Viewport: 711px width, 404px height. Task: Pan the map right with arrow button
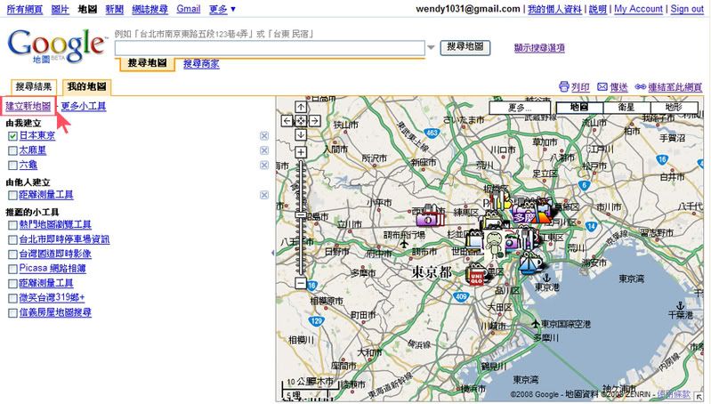pyautogui.click(x=315, y=120)
